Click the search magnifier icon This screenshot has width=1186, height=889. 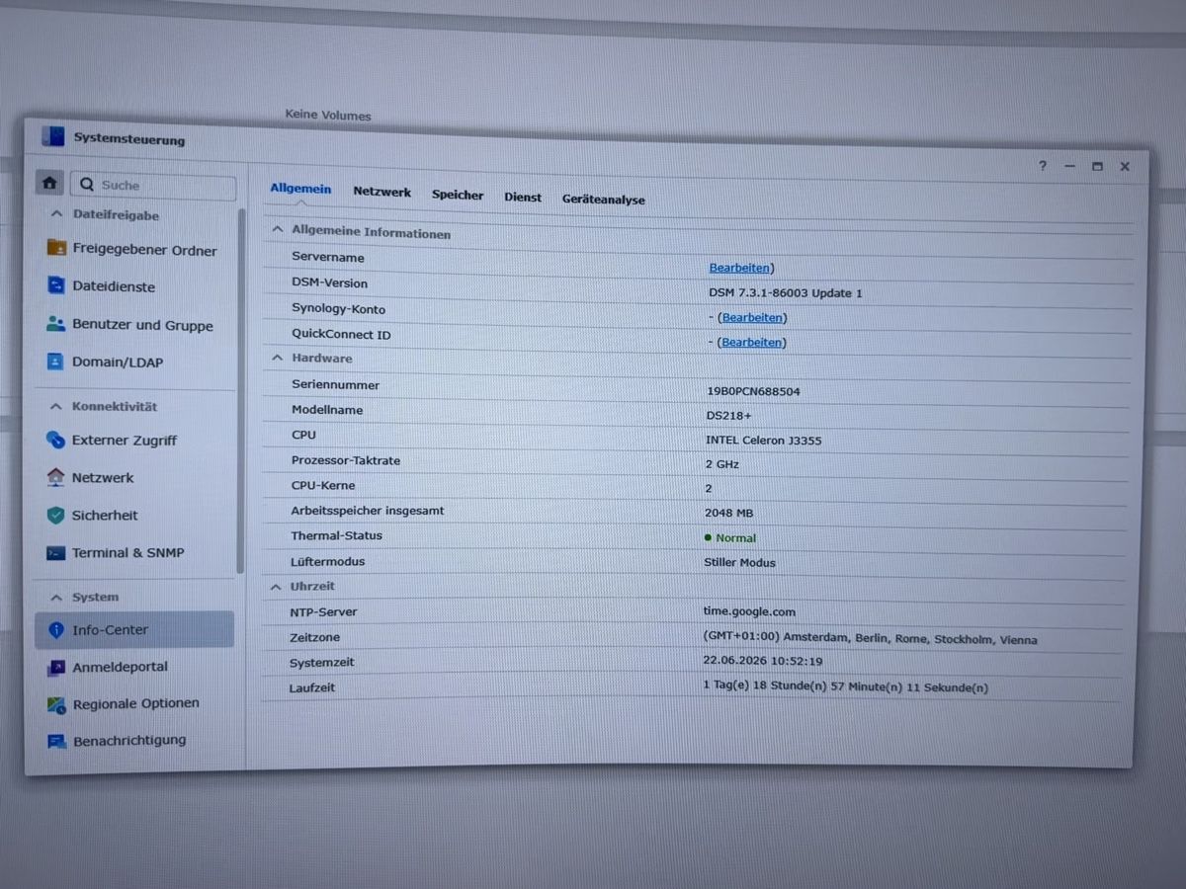click(87, 184)
